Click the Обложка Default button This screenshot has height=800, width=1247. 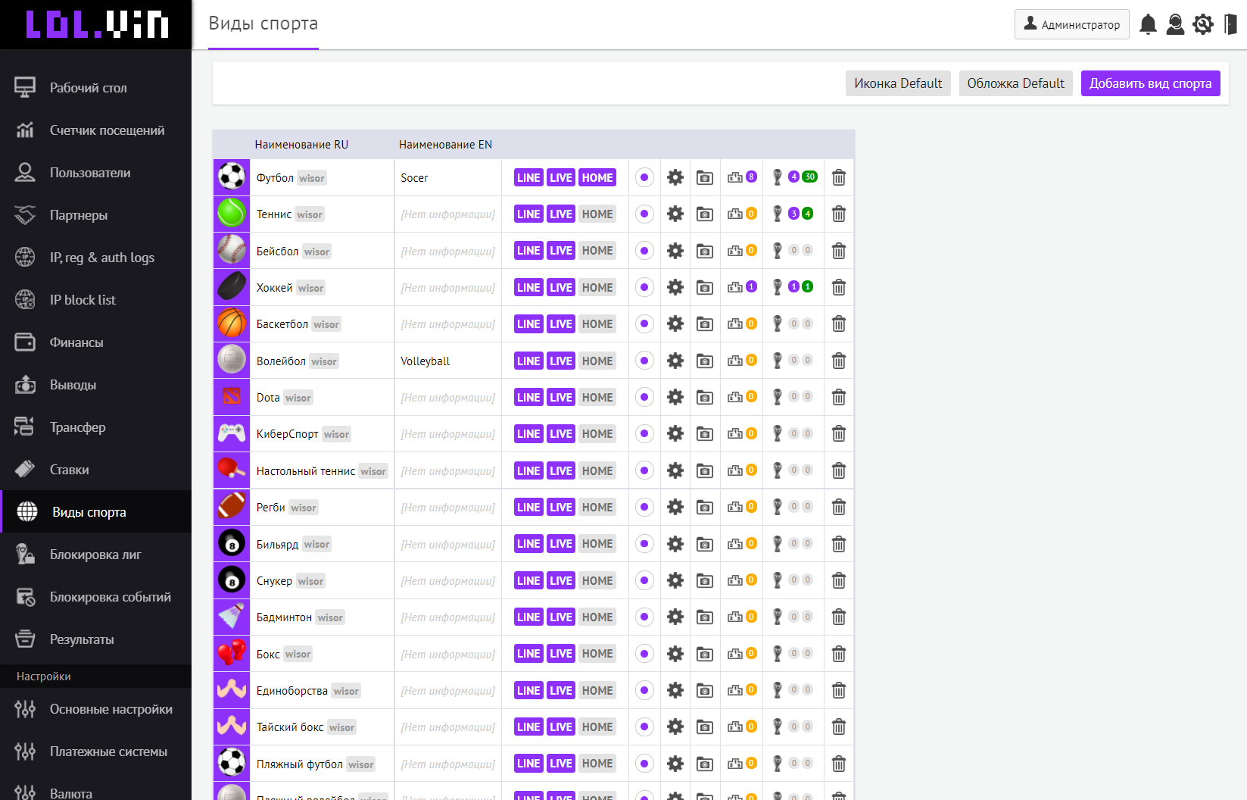[1015, 83]
